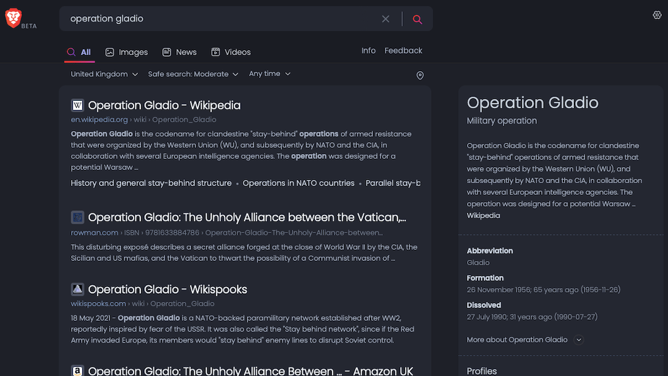Open the Unholy Alliance Vatican result
This screenshot has width=668, height=376.
[x=247, y=218]
